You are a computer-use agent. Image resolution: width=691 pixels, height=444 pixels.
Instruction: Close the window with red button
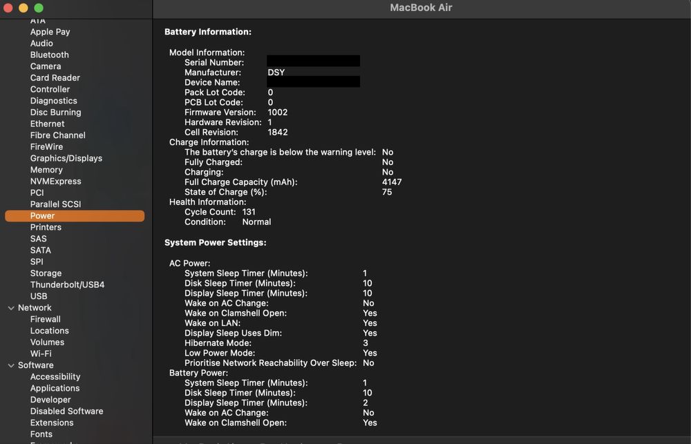tap(8, 8)
